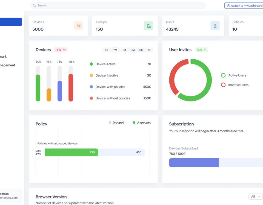
Task: Click the Devices card icon
Action: (x=78, y=26)
